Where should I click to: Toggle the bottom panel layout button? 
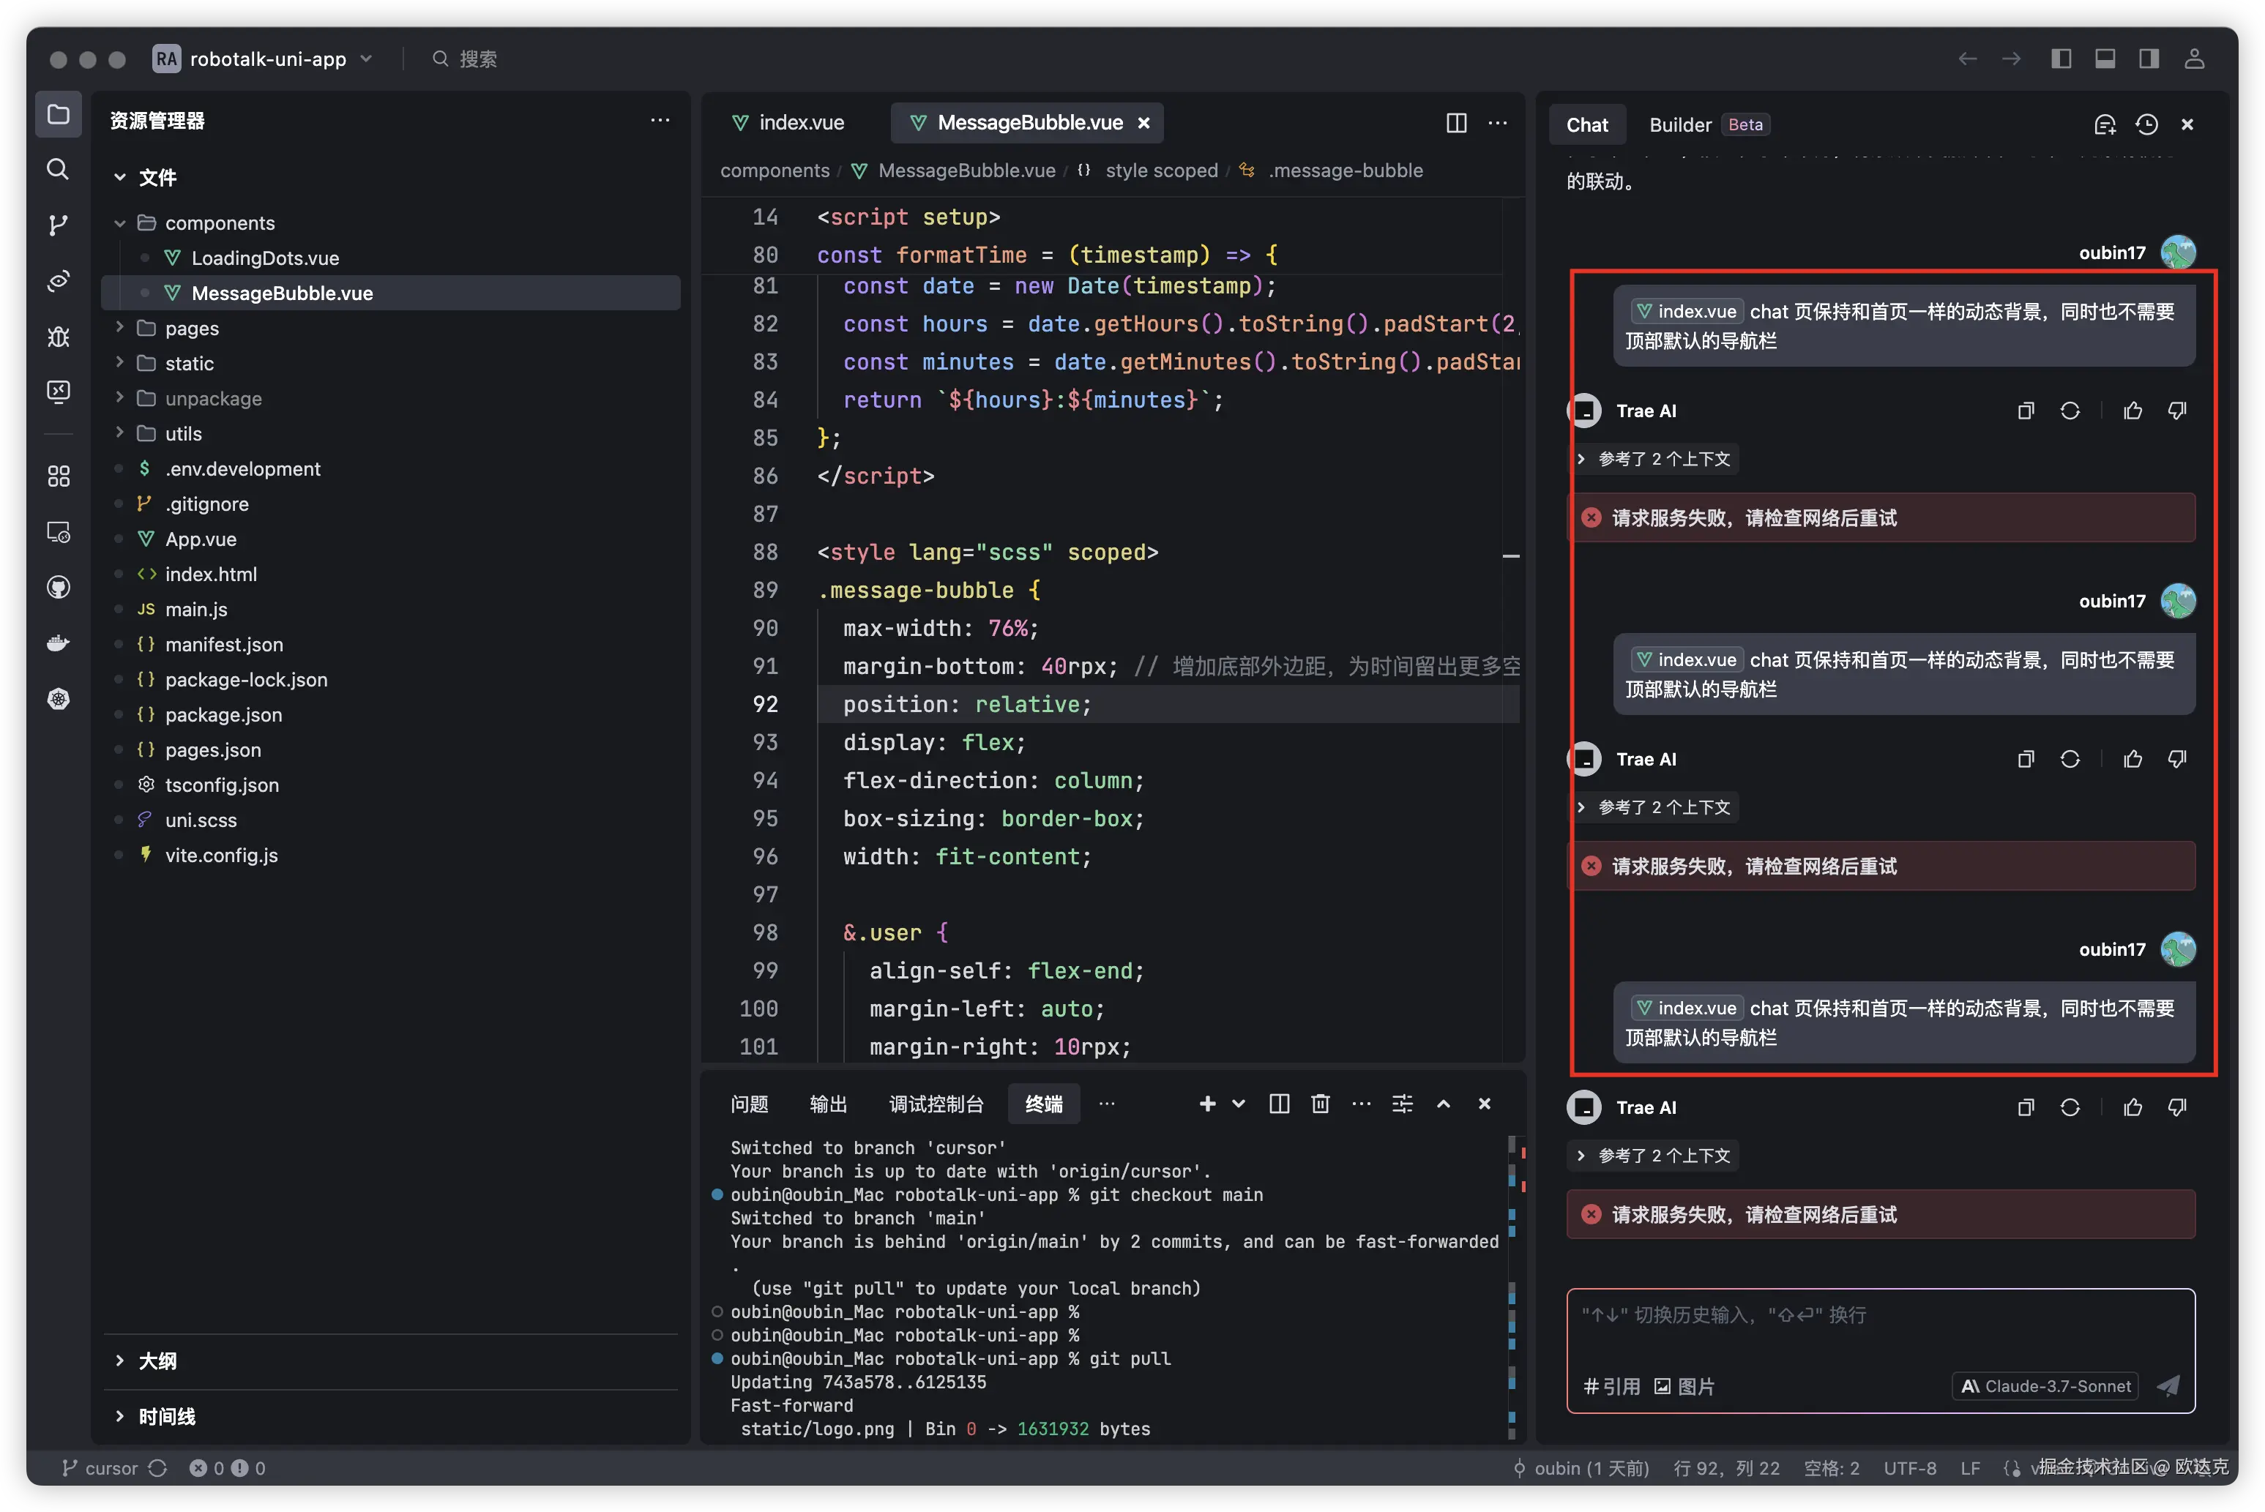(2105, 59)
